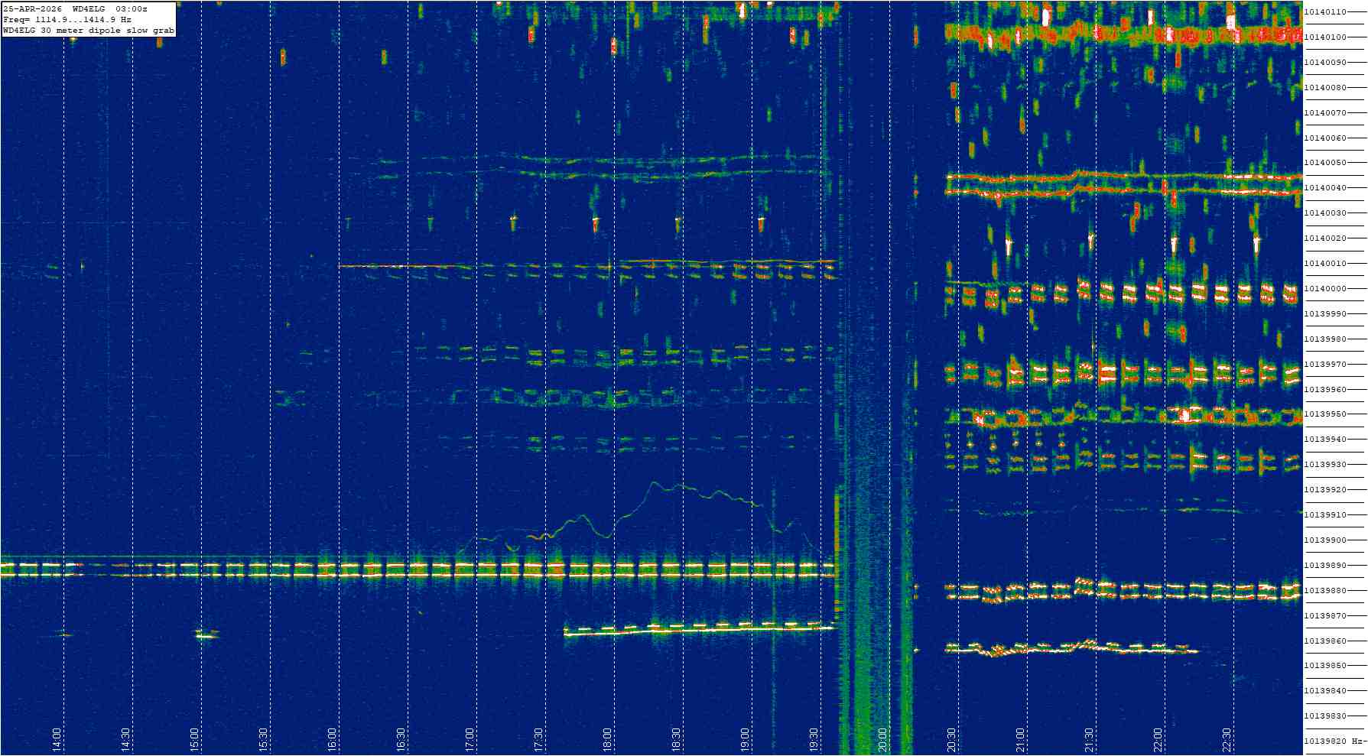This screenshot has width=1368, height=756.
Task: Select the 10139900 frequency tick label
Action: (1325, 540)
